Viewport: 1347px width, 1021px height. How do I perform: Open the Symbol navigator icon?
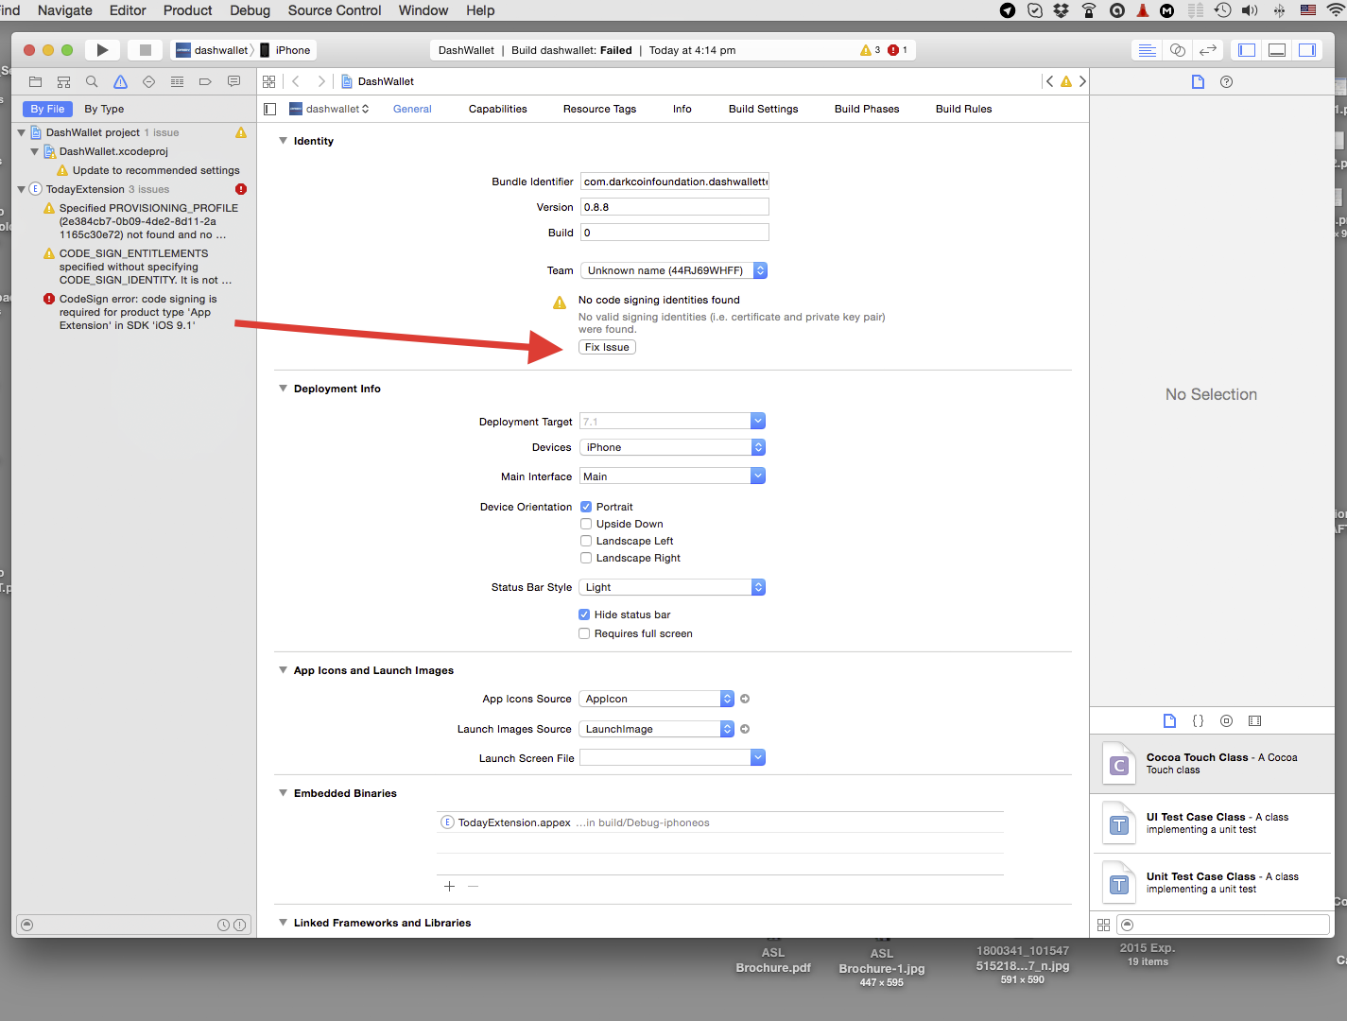tap(64, 82)
